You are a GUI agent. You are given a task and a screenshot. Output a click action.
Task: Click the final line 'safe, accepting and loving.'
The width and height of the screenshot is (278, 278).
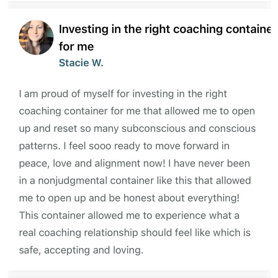pyautogui.click(x=81, y=250)
